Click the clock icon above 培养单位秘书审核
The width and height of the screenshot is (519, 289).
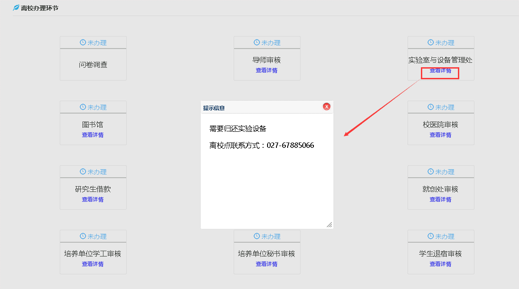pyautogui.click(x=256, y=236)
